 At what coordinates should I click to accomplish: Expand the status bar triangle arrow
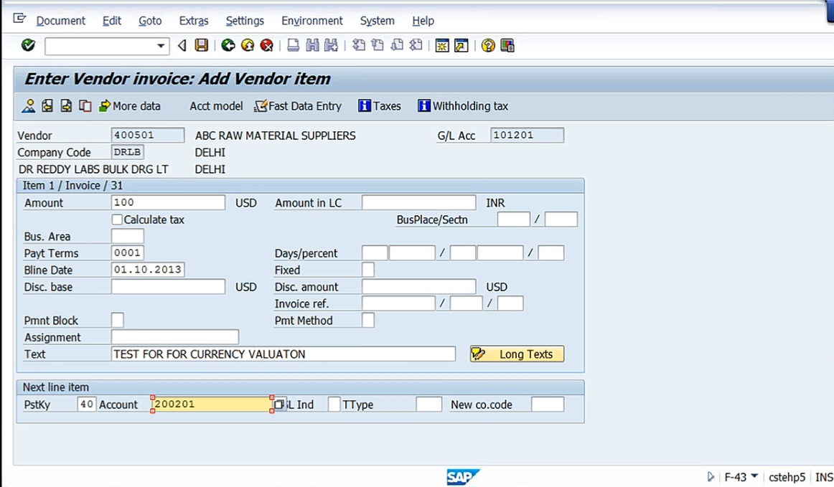[711, 477]
